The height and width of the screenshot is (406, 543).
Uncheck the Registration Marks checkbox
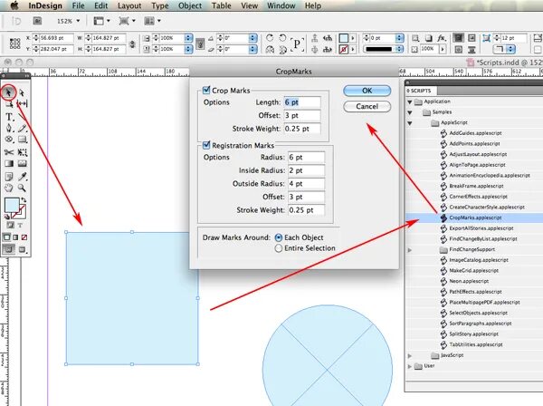[206, 145]
